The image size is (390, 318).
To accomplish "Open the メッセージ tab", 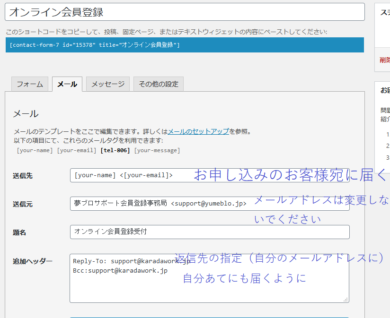I will 108,84.
